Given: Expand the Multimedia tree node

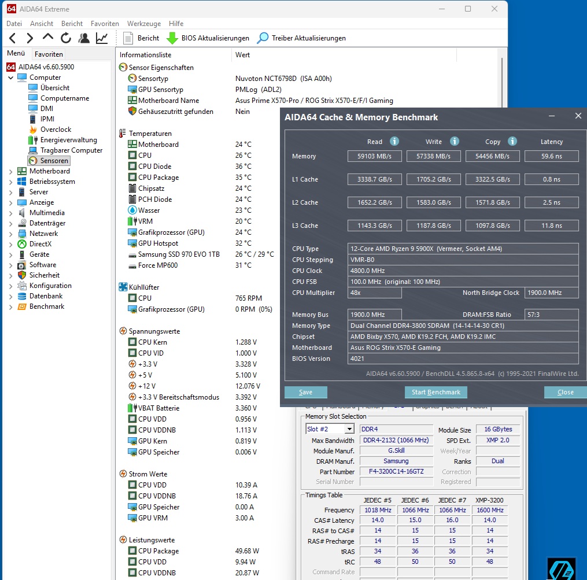Looking at the screenshot, I should pyautogui.click(x=10, y=213).
